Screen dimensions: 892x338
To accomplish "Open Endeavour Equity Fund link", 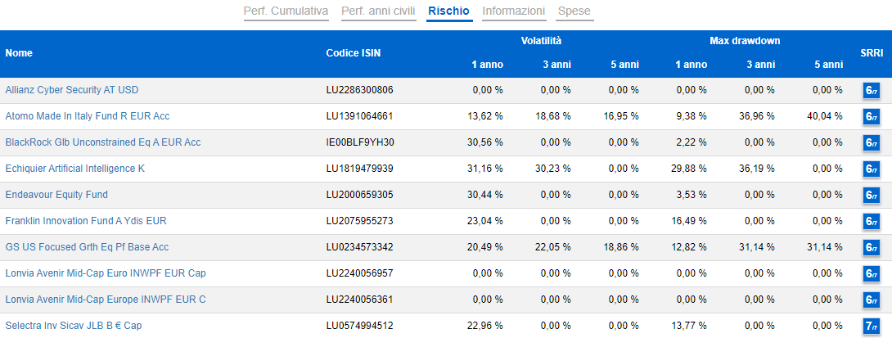I will coord(56,195).
